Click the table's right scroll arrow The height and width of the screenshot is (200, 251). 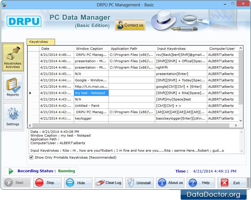tap(236, 125)
